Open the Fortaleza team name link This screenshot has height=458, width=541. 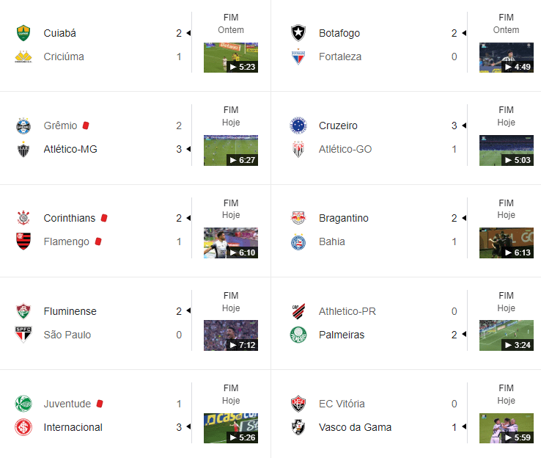[340, 57]
